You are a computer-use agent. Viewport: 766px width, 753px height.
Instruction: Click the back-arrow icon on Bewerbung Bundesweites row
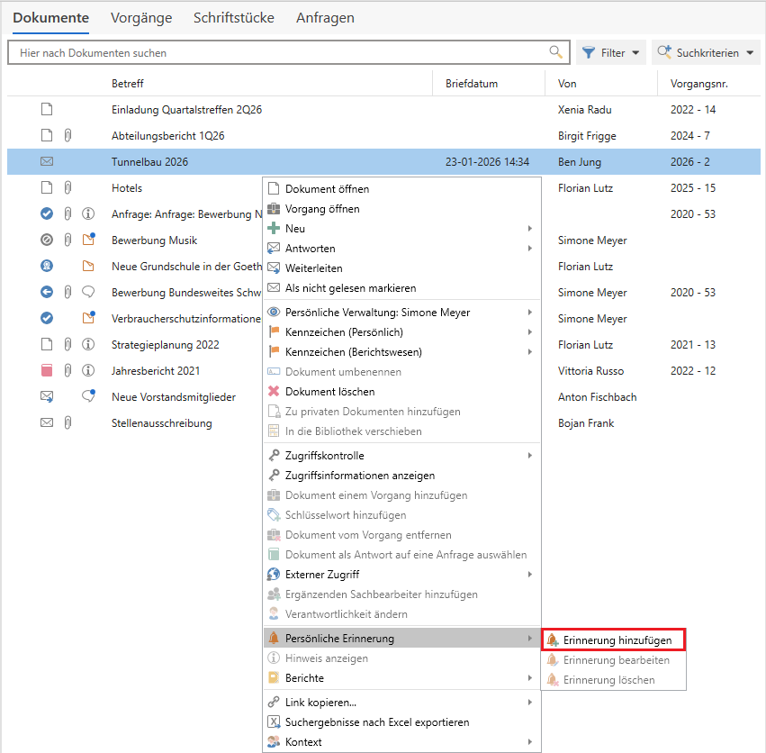coord(47,292)
